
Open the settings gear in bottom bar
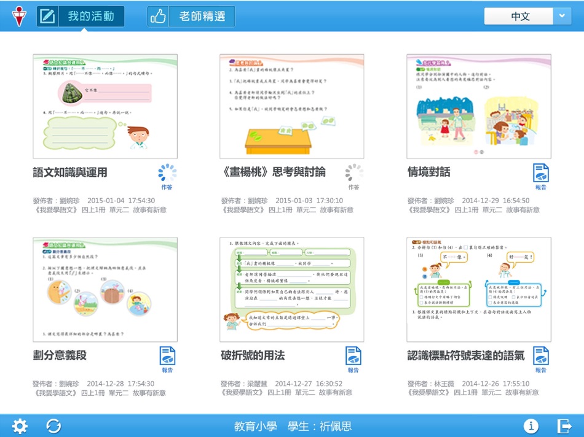20,426
